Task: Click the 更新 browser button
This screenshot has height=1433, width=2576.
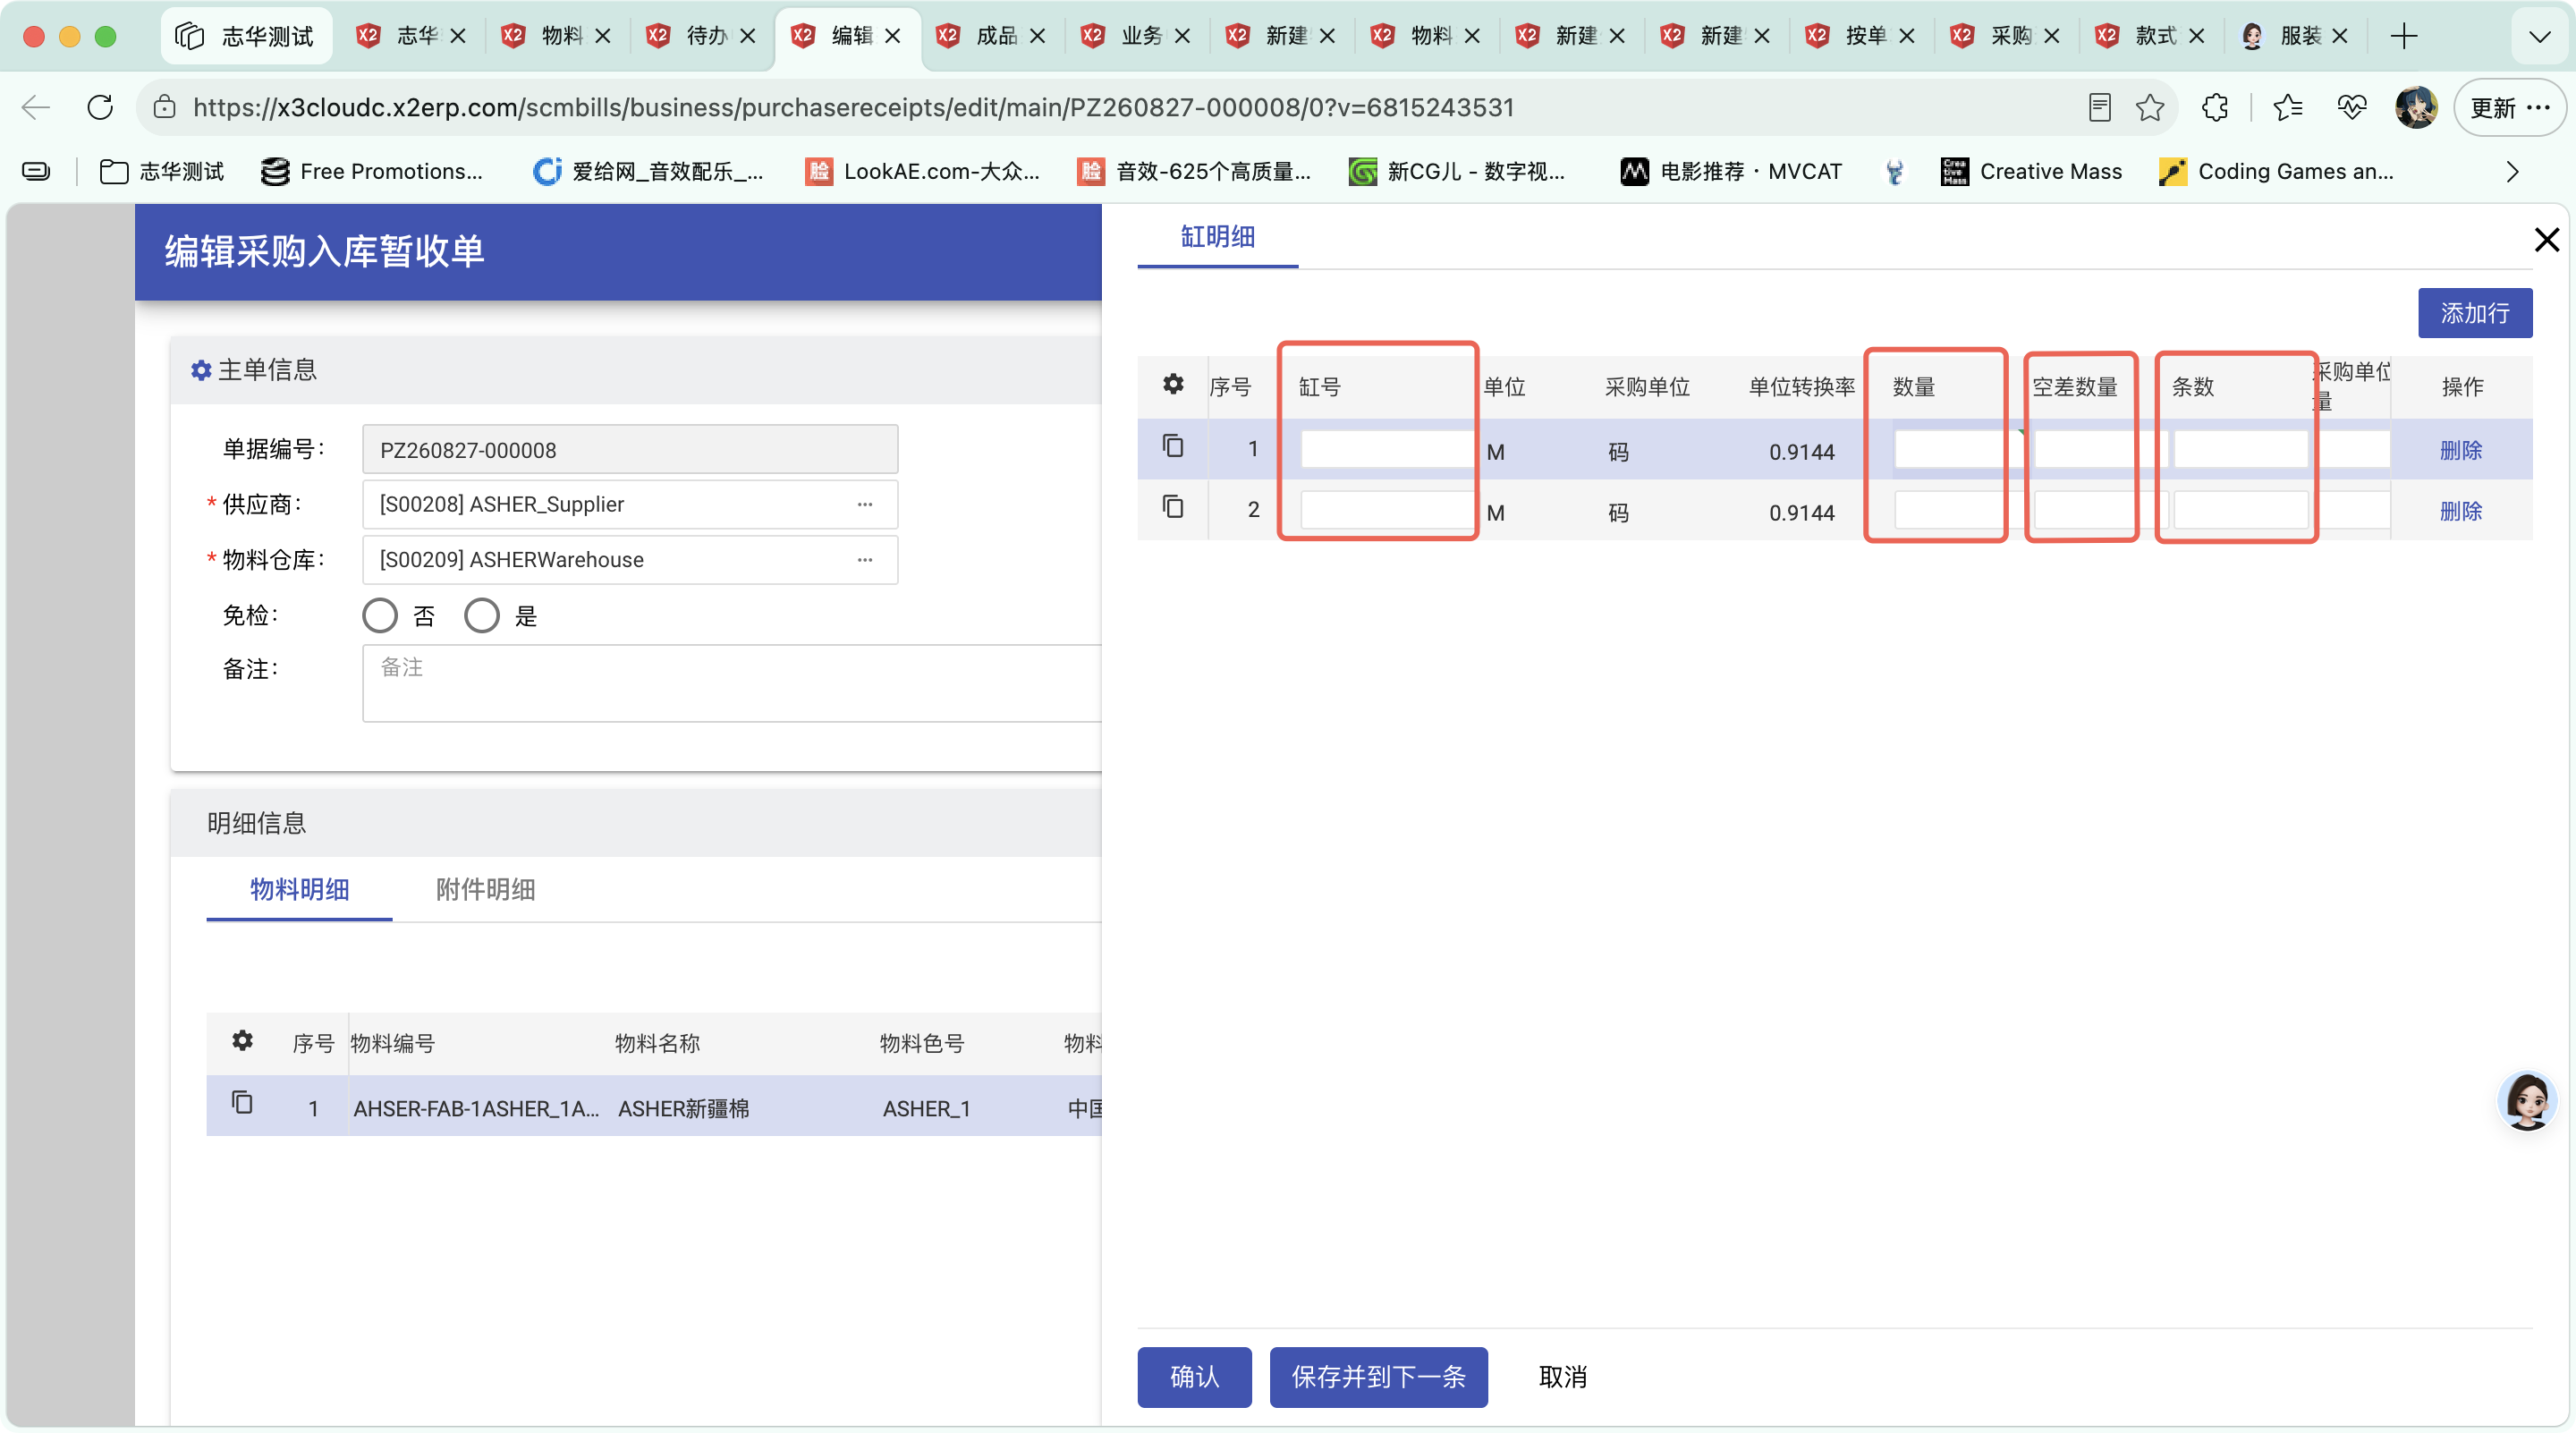Action: [2509, 107]
